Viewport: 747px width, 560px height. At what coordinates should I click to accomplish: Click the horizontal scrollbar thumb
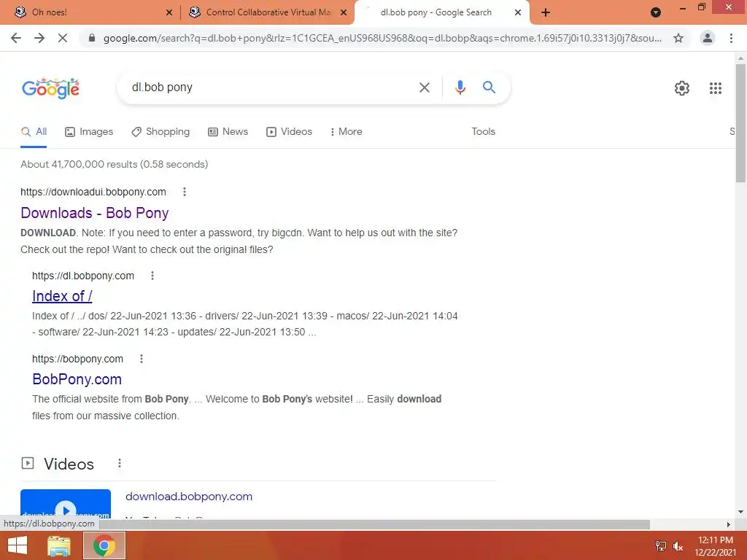pos(374,524)
